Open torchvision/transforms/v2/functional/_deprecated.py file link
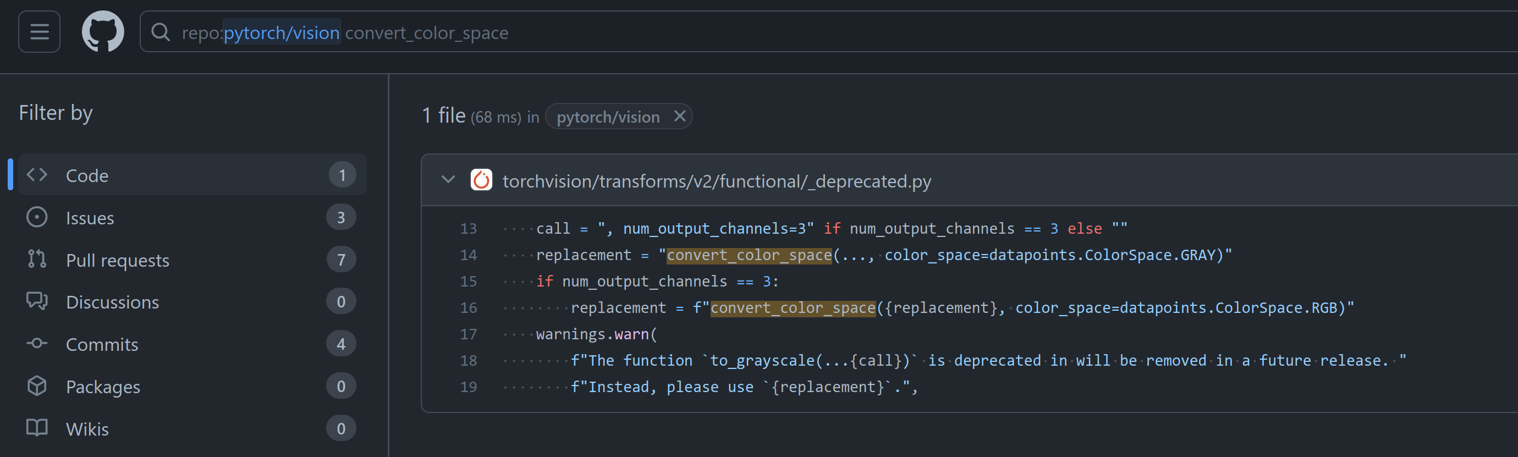The height and width of the screenshot is (457, 1518). (x=717, y=181)
